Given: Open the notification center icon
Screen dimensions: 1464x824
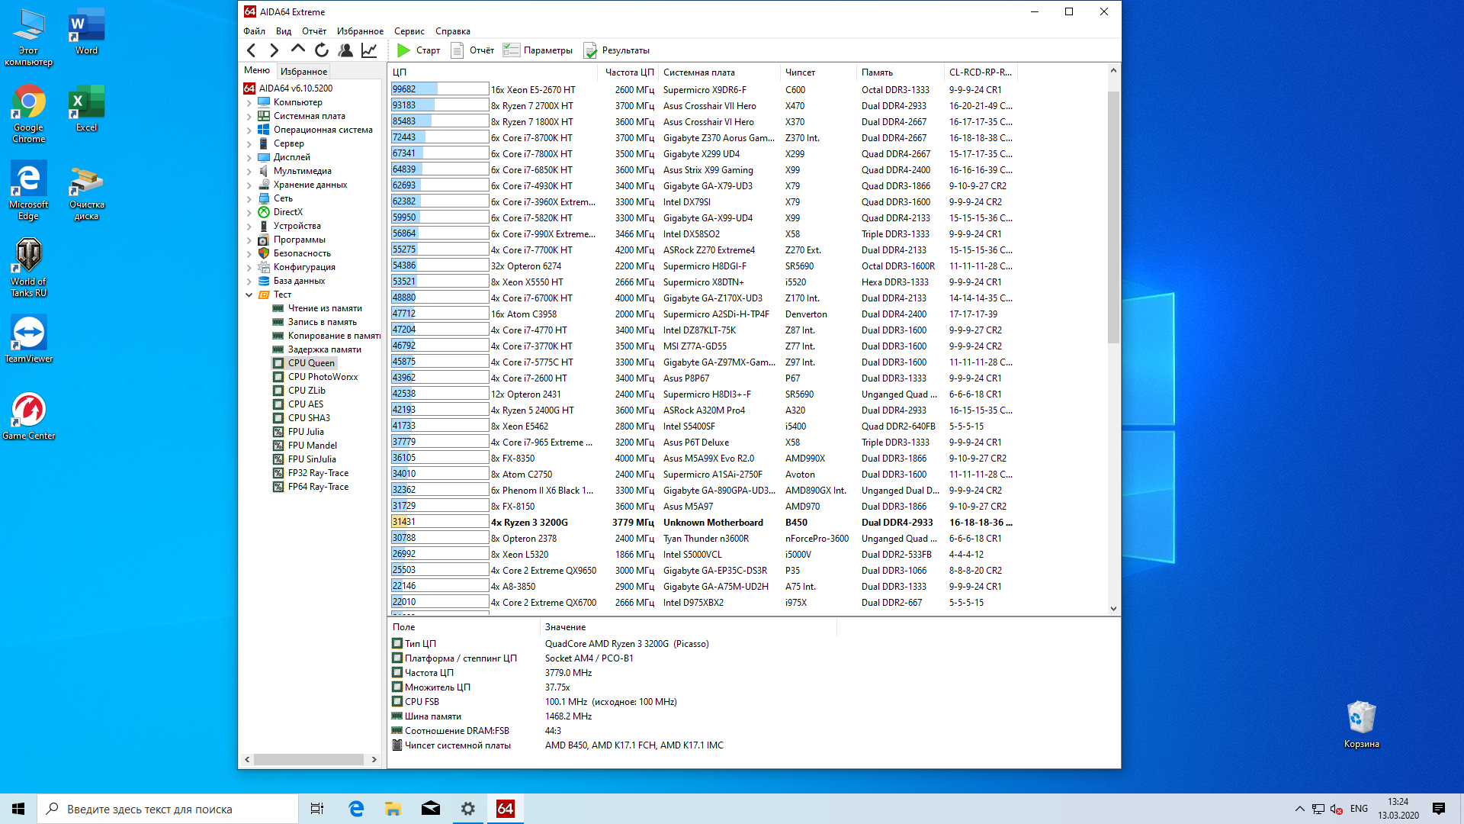Looking at the screenshot, I should [x=1439, y=809].
